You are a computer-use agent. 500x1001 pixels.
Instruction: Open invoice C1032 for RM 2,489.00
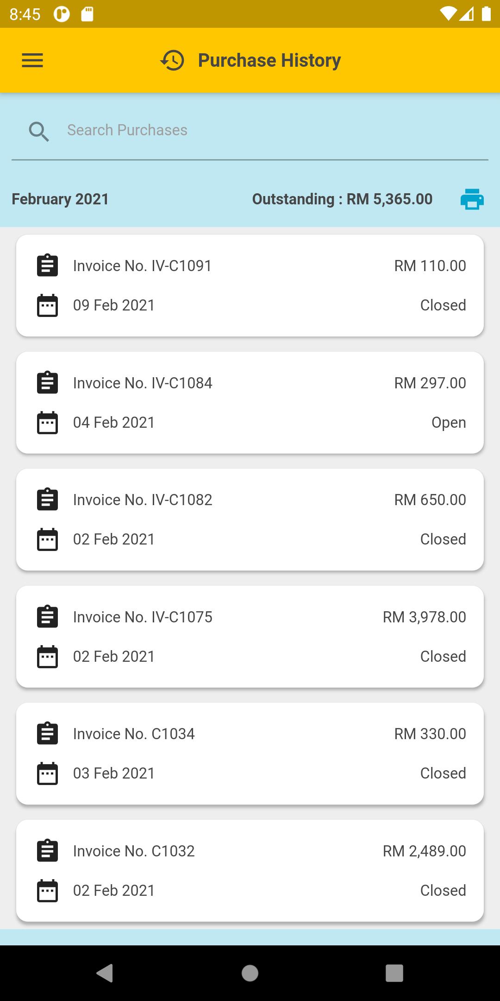coord(250,870)
